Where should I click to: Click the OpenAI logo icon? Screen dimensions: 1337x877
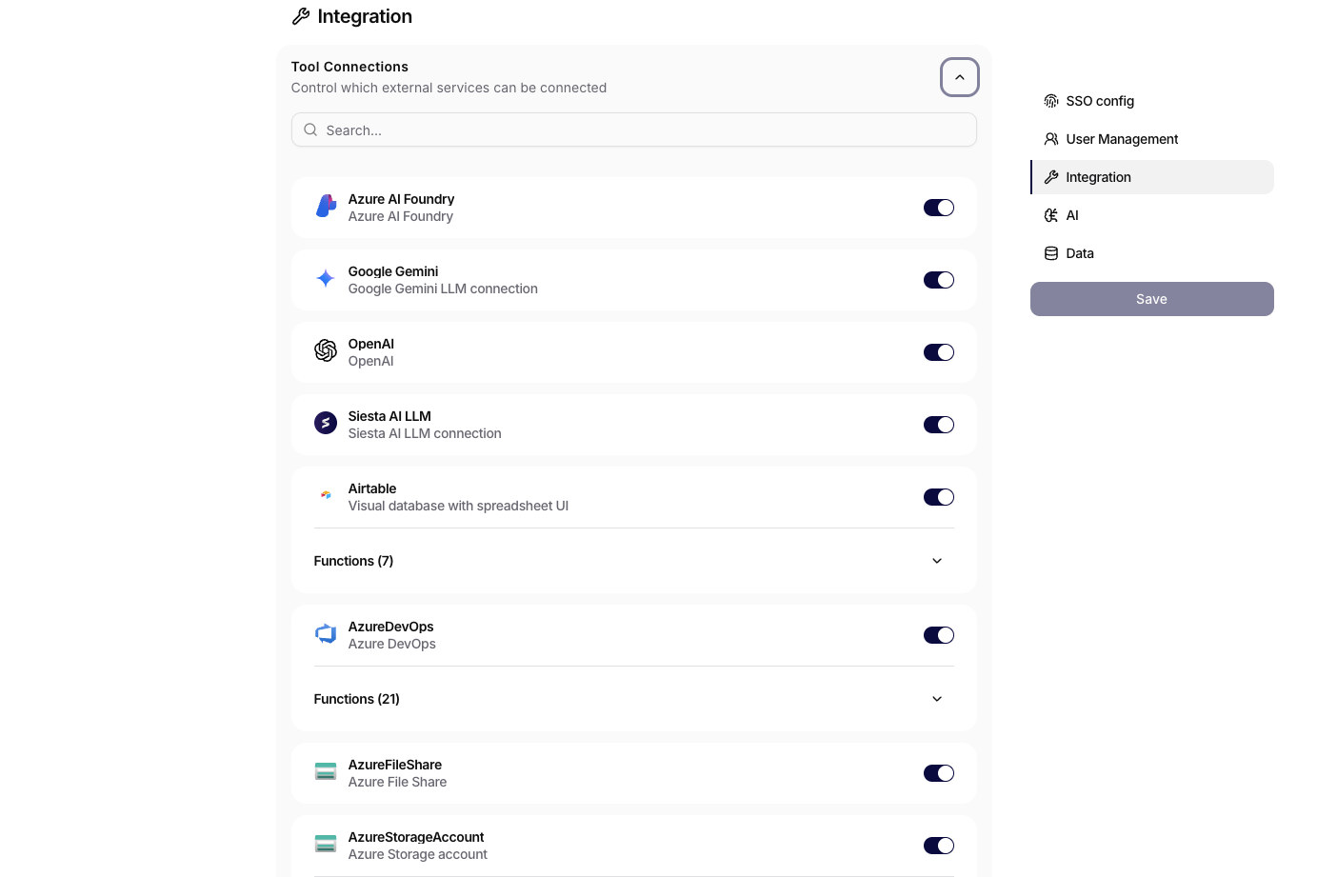pyautogui.click(x=326, y=351)
